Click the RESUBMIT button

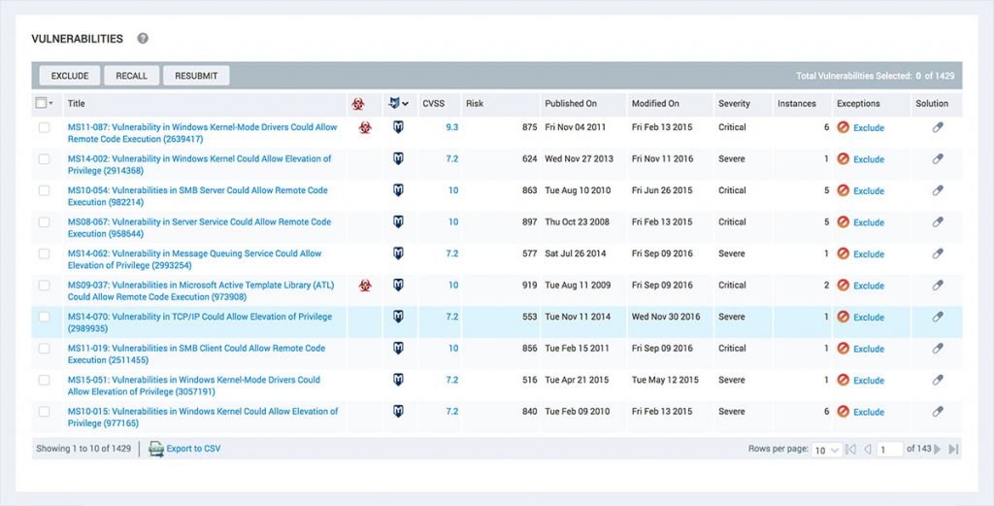click(x=196, y=76)
